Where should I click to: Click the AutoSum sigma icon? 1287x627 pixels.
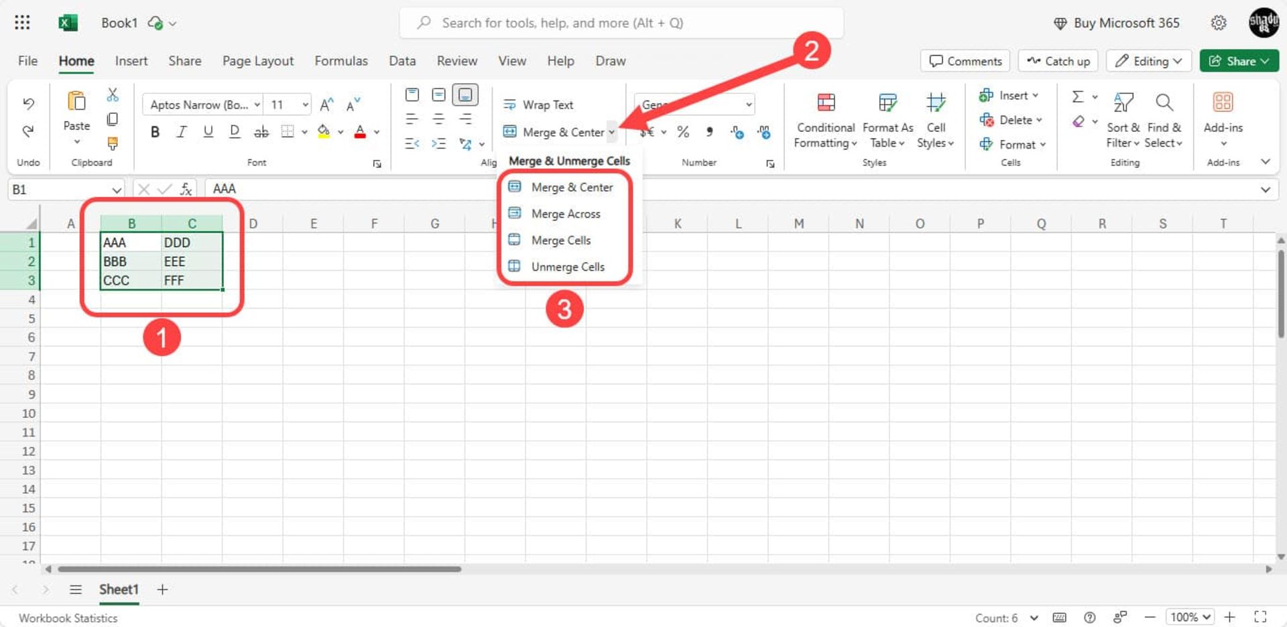[x=1078, y=97]
